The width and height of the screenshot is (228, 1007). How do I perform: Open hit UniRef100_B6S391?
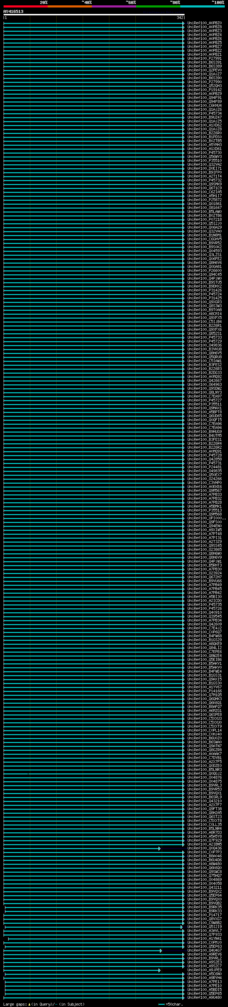[x=204, y=63]
